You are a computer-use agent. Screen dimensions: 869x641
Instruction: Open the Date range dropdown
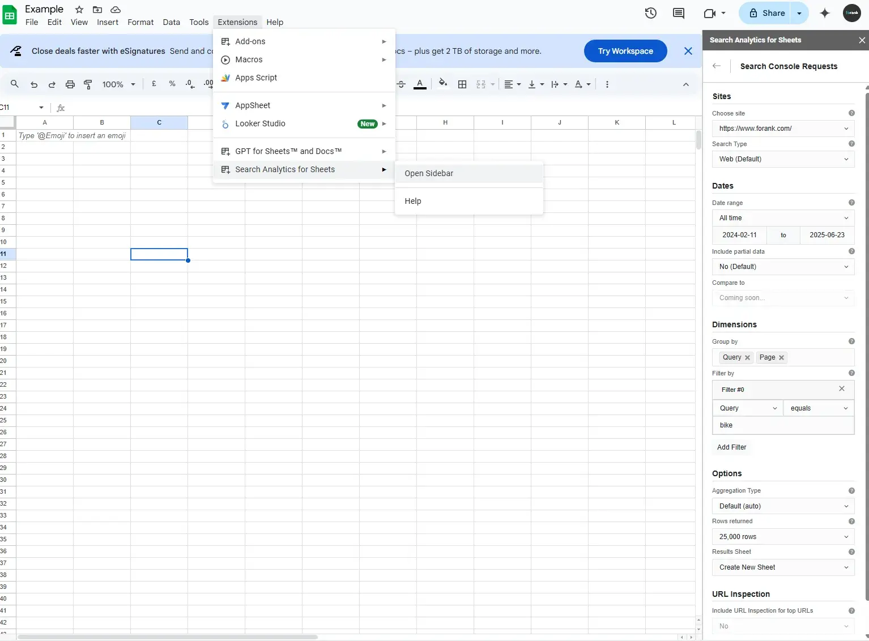coord(783,218)
